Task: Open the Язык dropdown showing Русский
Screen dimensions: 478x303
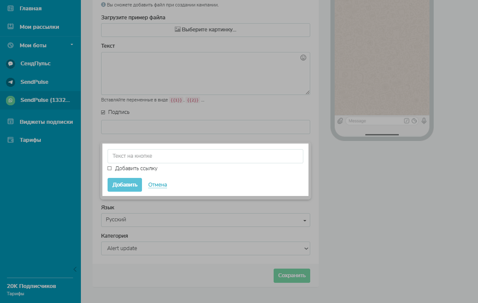Action: (x=206, y=220)
